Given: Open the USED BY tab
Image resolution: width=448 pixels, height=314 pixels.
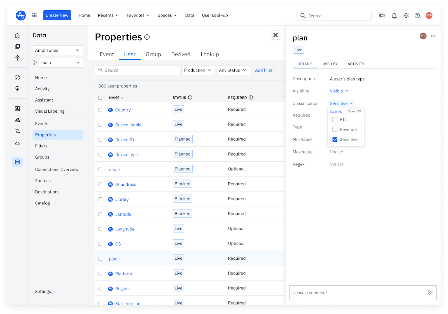Looking at the screenshot, I should (x=330, y=64).
